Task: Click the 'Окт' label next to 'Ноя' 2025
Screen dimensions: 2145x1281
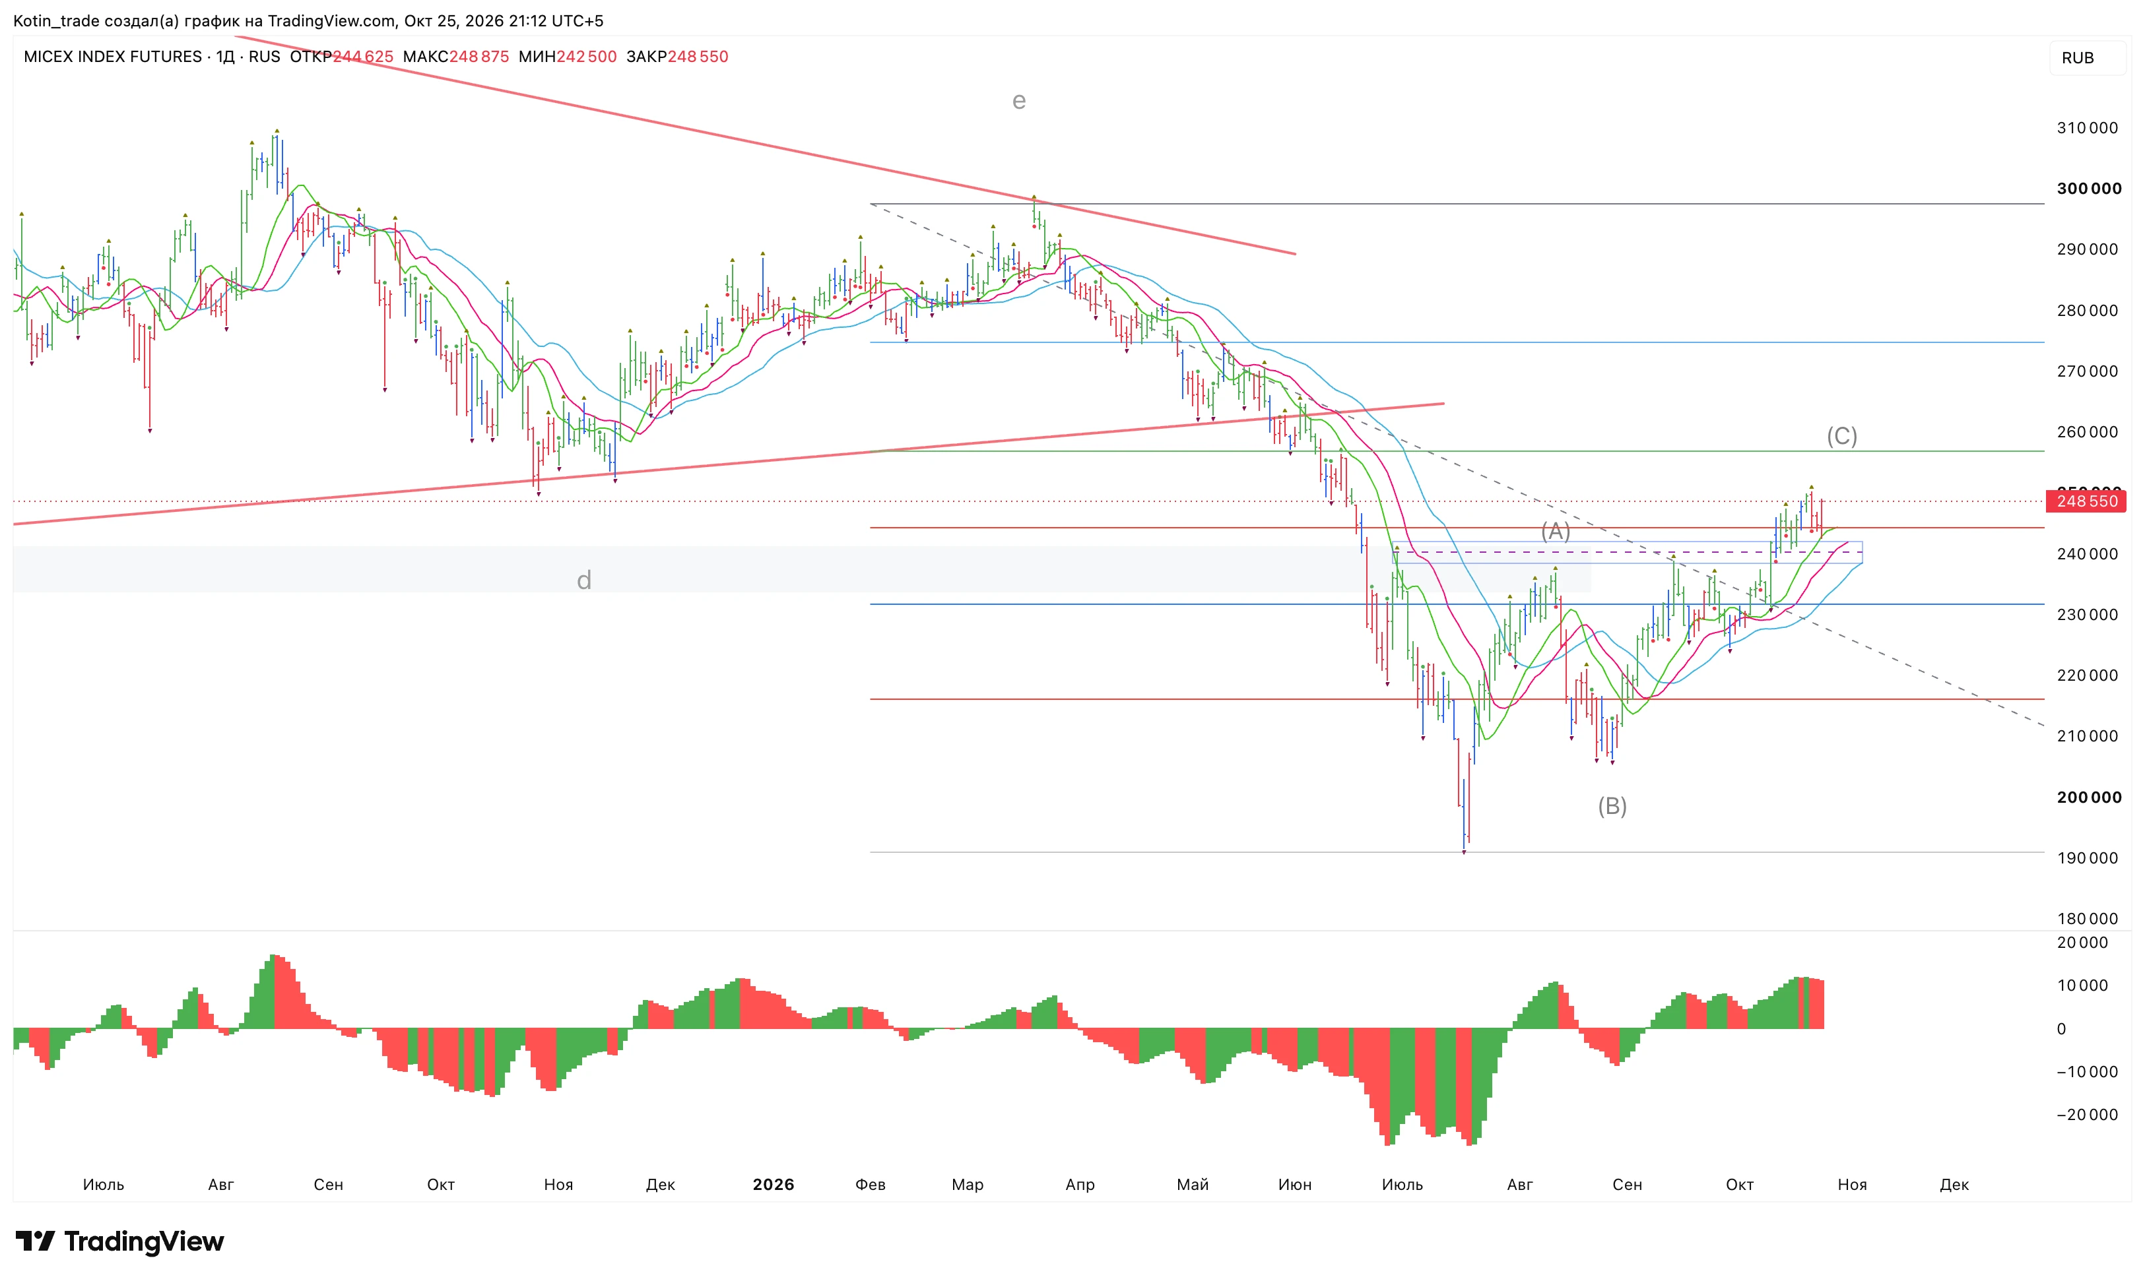Action: point(440,1184)
